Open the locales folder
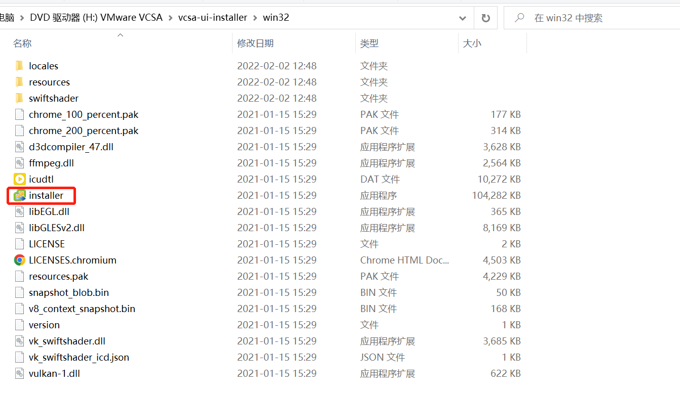Image resolution: width=680 pixels, height=393 pixels. (x=45, y=66)
